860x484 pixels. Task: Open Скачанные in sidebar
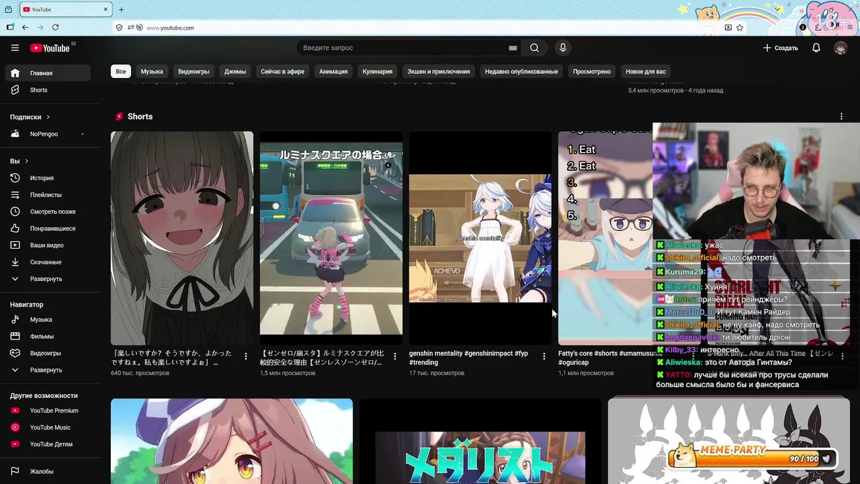click(47, 262)
